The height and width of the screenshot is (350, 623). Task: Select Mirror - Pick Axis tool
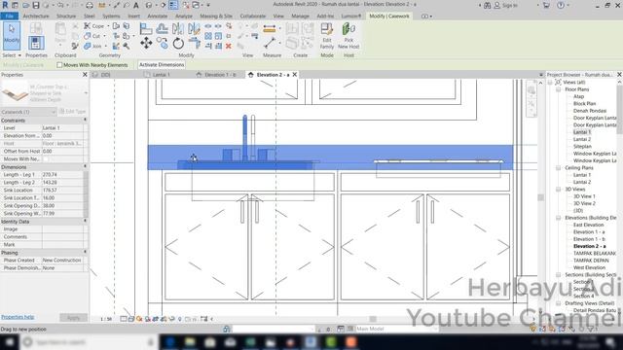point(177,28)
